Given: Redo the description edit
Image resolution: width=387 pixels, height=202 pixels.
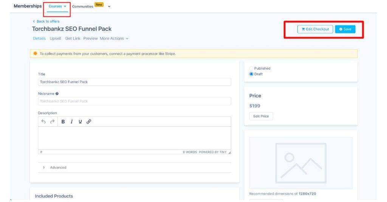Looking at the screenshot, I should (52, 122).
